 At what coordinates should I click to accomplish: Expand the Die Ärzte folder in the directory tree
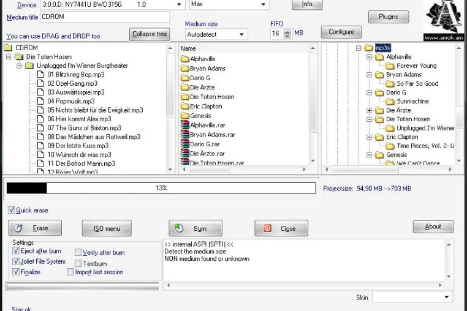369,110
